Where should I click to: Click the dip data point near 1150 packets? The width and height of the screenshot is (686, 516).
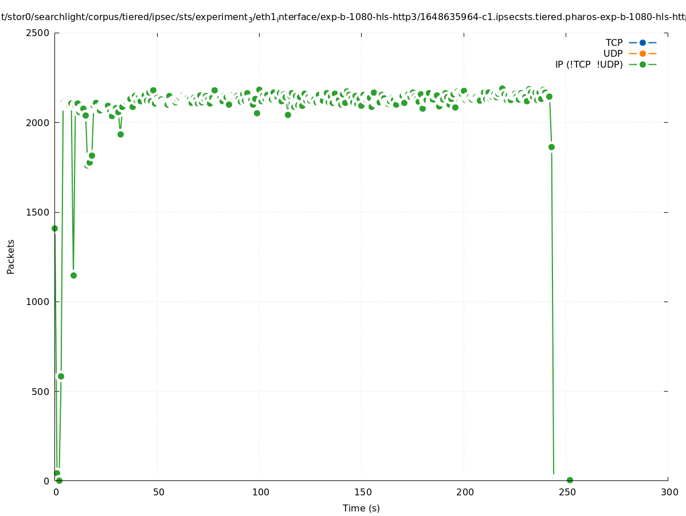tap(73, 275)
